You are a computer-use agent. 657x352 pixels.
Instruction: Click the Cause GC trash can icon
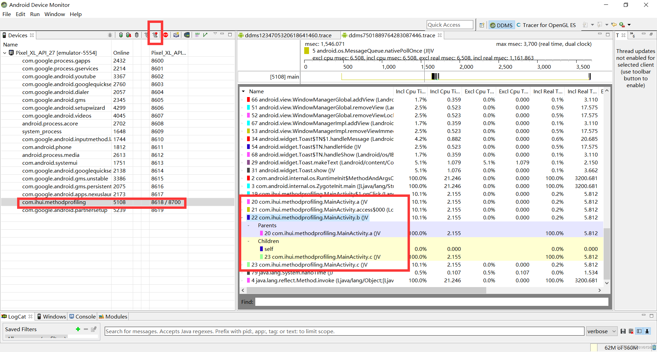point(137,35)
